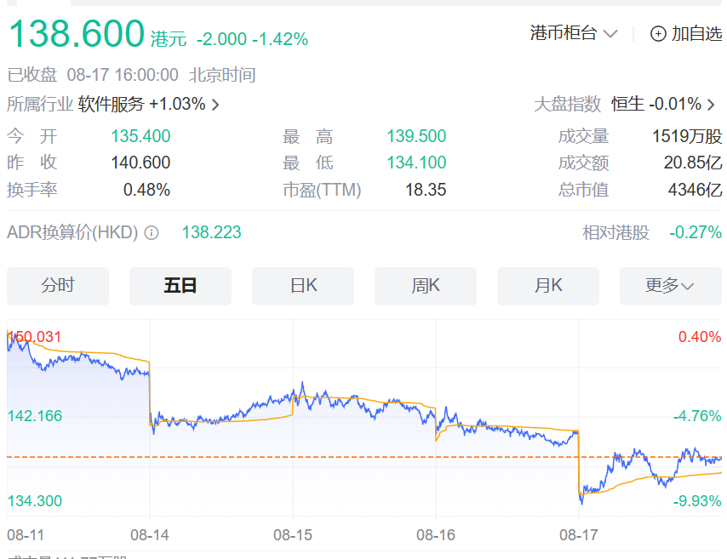Click the 08-17 date marker
The height and width of the screenshot is (559, 727).
[579, 535]
